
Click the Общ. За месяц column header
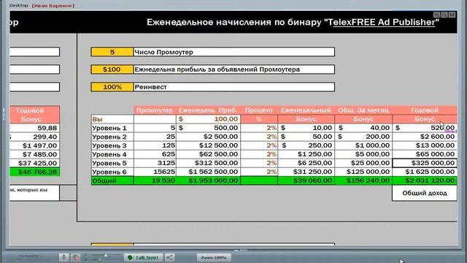click(x=363, y=110)
